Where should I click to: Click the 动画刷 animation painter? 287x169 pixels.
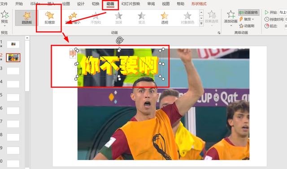coord(247,26)
